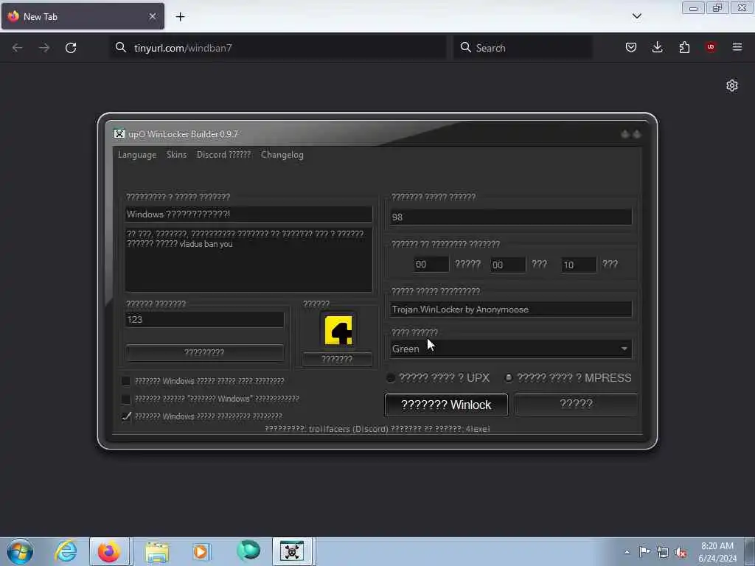The image size is (755, 566).
Task: Click the time field showing 10
Action: click(579, 265)
